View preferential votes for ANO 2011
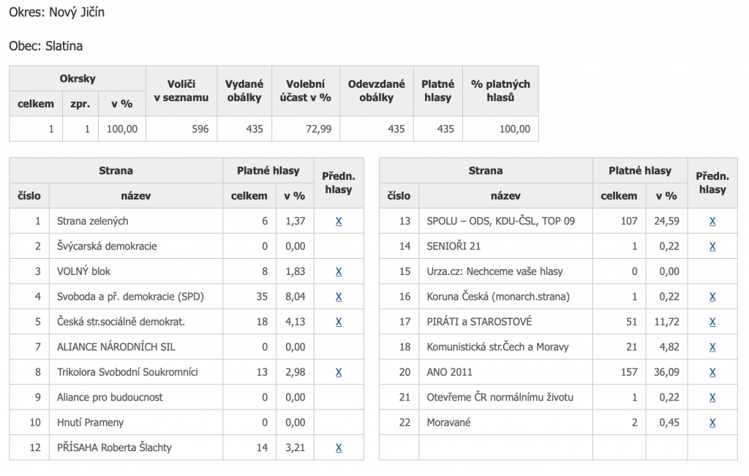749x476 pixels. tap(712, 372)
